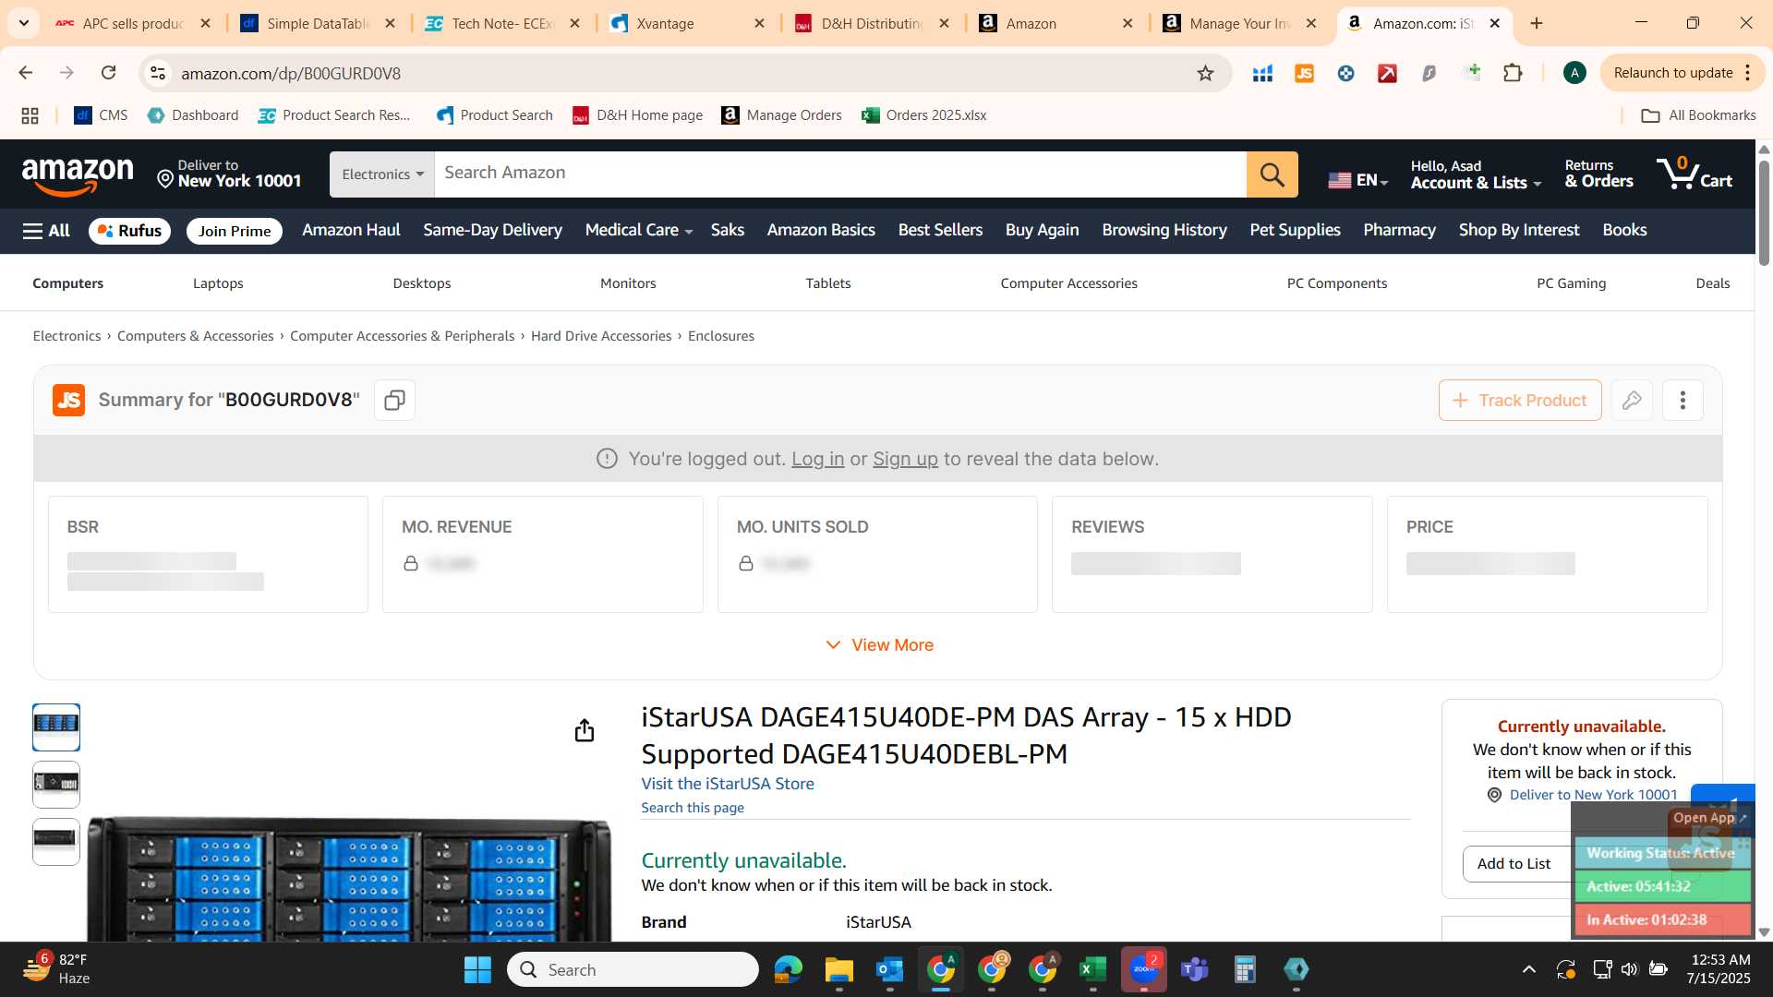Select Best Sellers in navigation bar
The width and height of the screenshot is (1773, 997).
[940, 230]
